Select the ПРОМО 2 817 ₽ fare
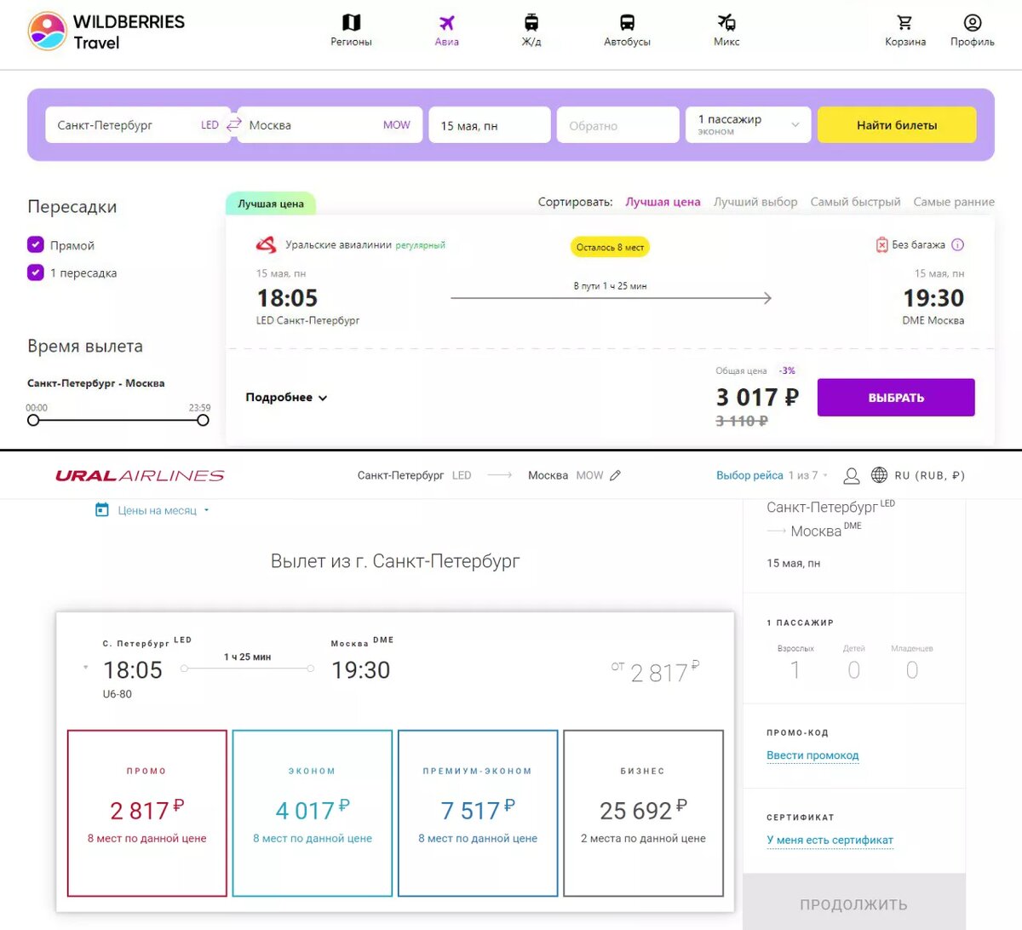This screenshot has width=1022, height=930. click(147, 813)
